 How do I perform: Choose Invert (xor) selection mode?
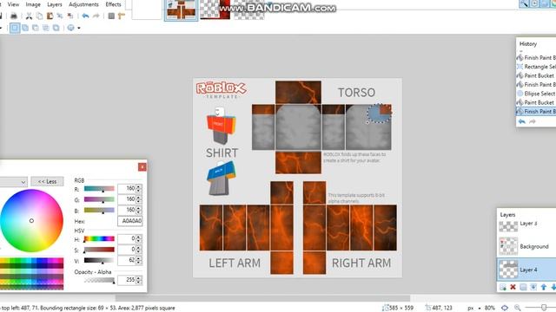pyautogui.click(x=56, y=28)
